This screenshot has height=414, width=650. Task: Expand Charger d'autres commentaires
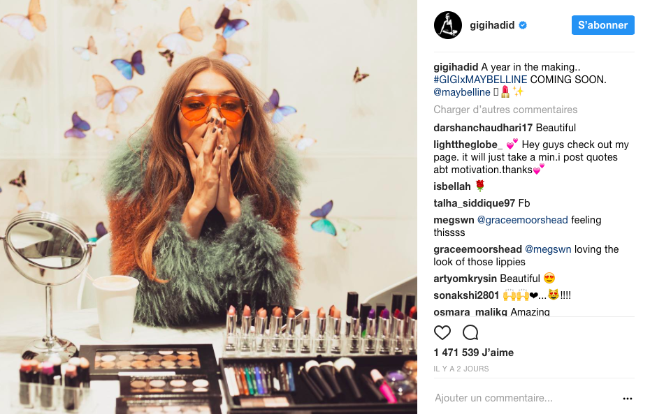pos(505,110)
